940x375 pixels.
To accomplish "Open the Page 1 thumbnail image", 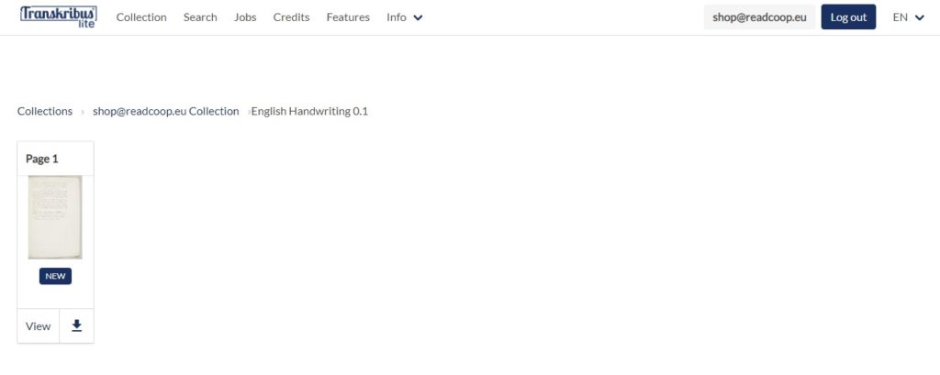I will click(55, 217).
